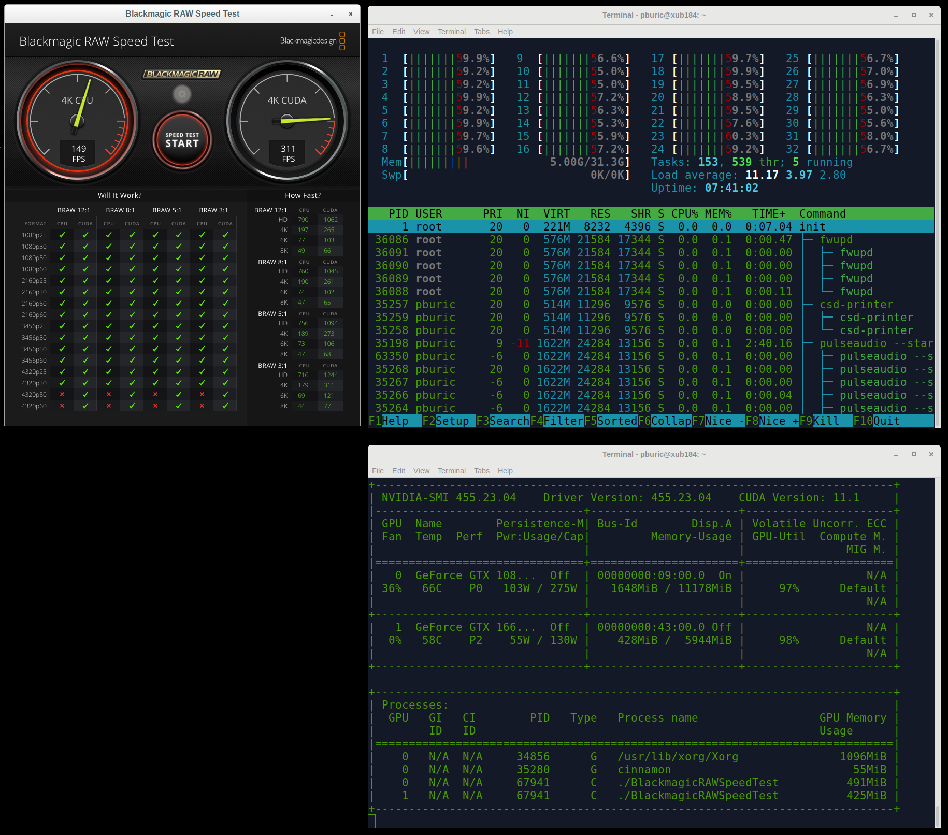Image resolution: width=948 pixels, height=835 pixels.
Task: Click F5 Sorted in htop footer
Action: pos(610,421)
